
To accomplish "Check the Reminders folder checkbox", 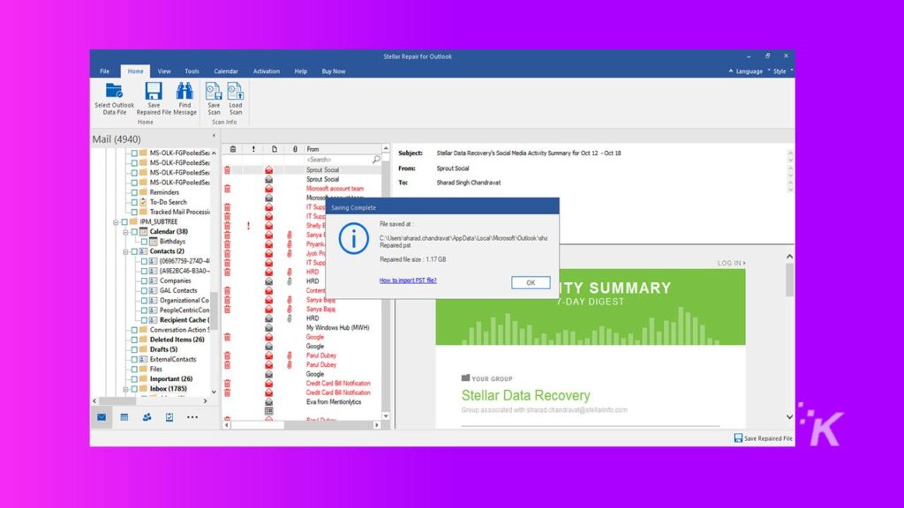I will [x=134, y=192].
